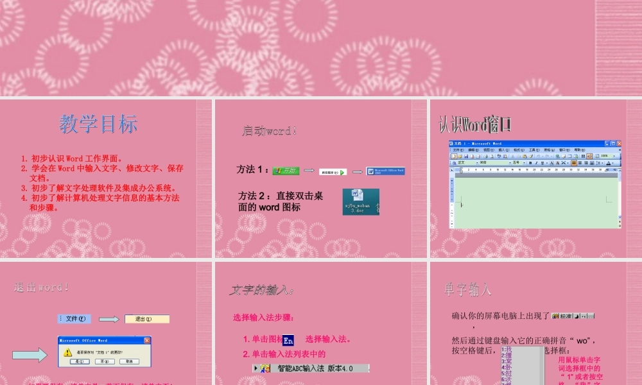Click the Font Color A icon in Word
The image size is (642, 385).
pyautogui.click(x=608, y=163)
